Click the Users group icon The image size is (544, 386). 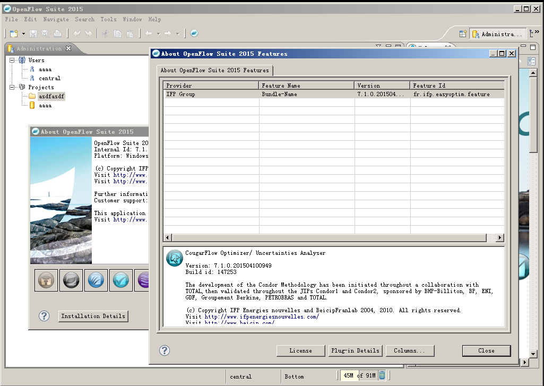coord(22,60)
